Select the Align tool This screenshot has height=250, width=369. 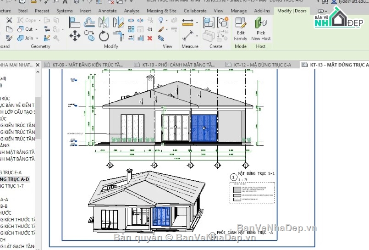[x=75, y=22]
